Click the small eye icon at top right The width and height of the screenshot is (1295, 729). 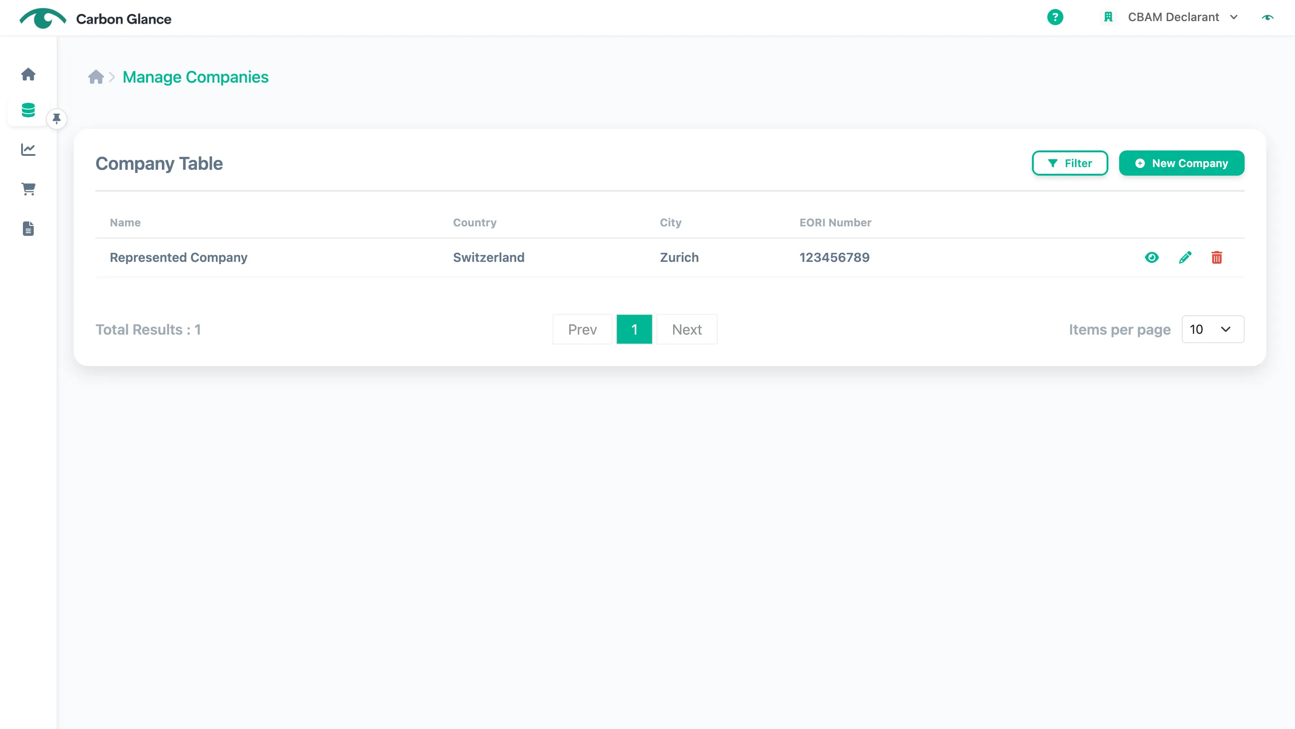[1268, 17]
